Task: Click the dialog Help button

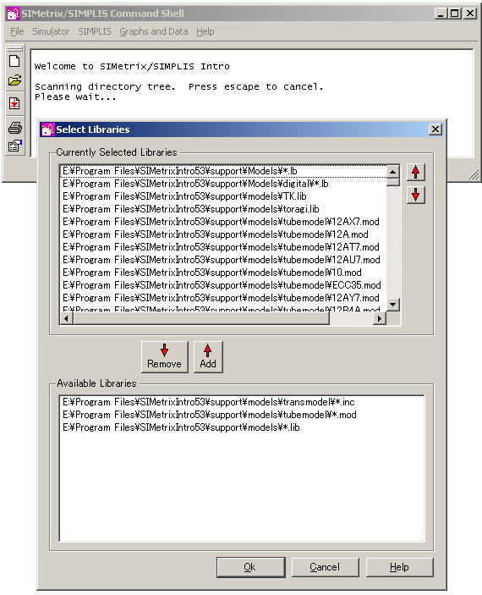Action: (399, 567)
